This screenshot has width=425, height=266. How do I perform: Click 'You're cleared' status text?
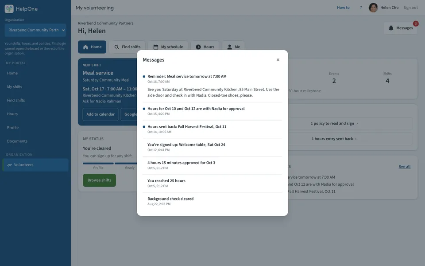tap(97, 149)
